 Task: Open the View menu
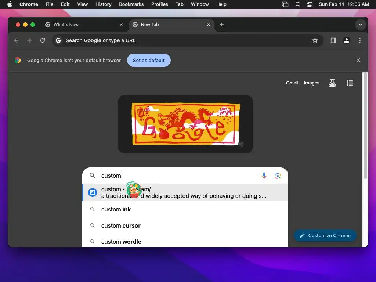[82, 4]
